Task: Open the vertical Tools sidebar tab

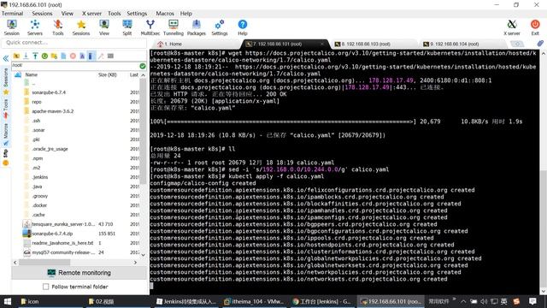Action: pyautogui.click(x=6, y=108)
